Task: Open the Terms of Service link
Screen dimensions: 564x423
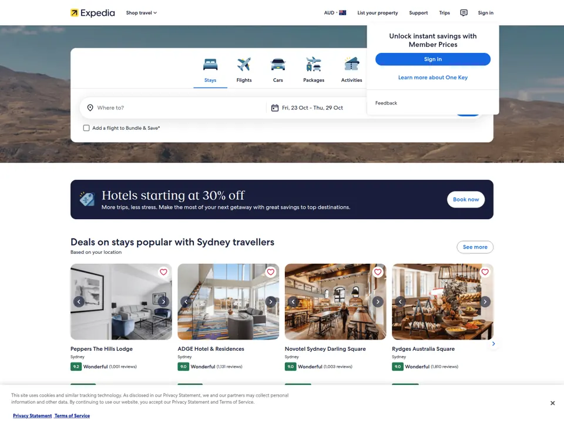Action: 72,416
